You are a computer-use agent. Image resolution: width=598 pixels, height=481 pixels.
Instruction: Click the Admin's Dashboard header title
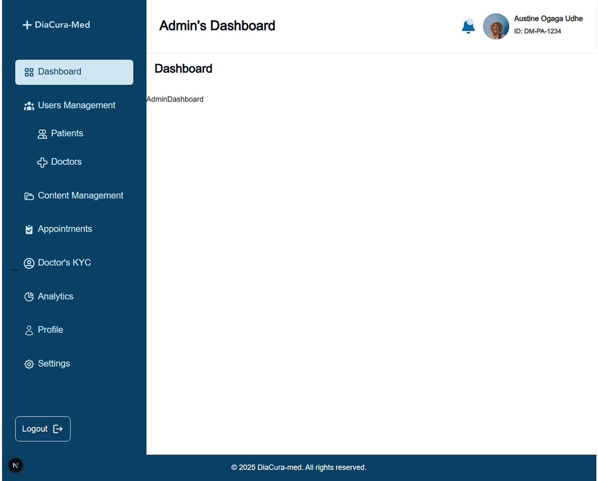(217, 26)
